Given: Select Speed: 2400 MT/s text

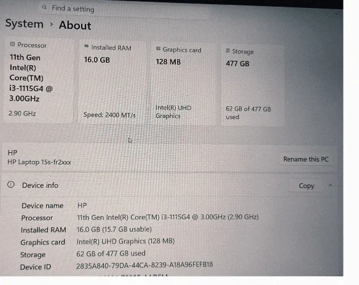Looking at the screenshot, I should pos(109,115).
